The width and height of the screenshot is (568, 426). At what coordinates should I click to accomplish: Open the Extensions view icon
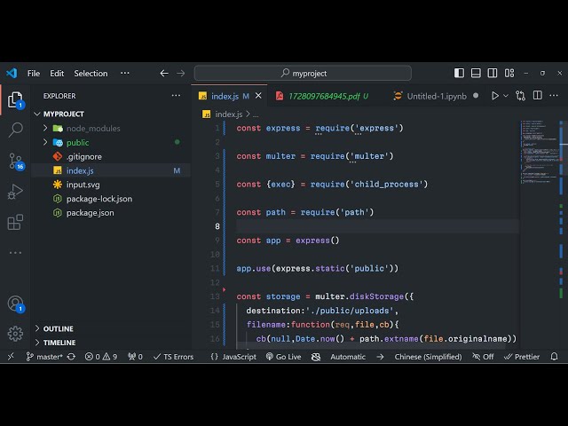[15, 223]
